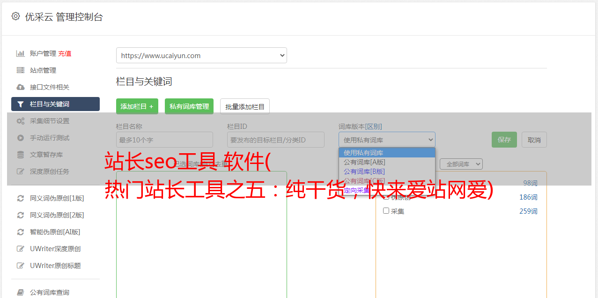Click the play icon for 手动运行测试
Image resolution: width=598 pixels, height=298 pixels.
[x=20, y=138]
